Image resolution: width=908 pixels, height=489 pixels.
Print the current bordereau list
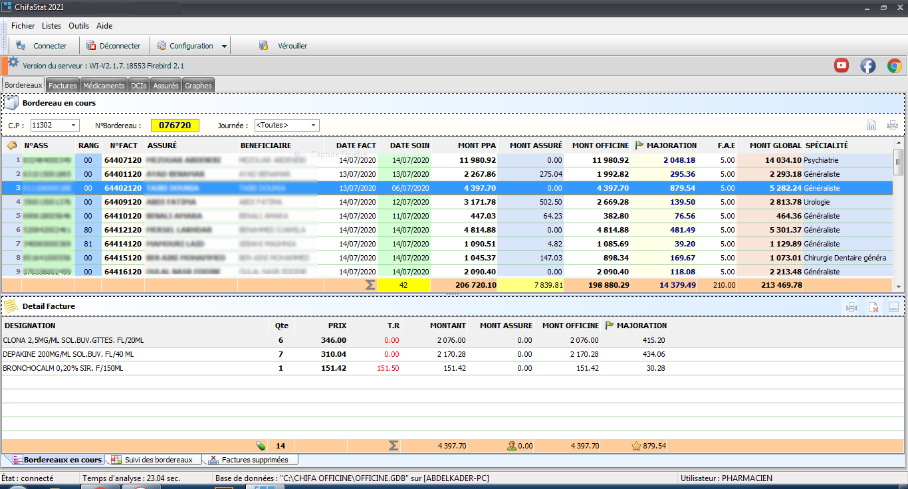892,126
